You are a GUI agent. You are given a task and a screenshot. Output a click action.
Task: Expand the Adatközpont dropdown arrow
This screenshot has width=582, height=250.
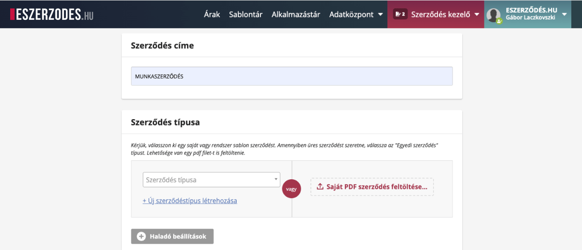380,15
